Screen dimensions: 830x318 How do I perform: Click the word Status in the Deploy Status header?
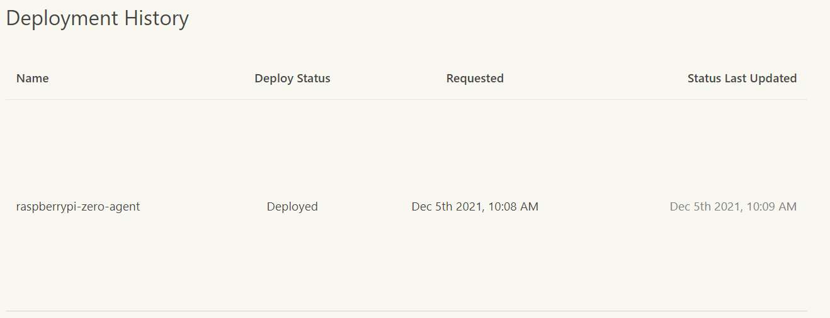(310, 79)
